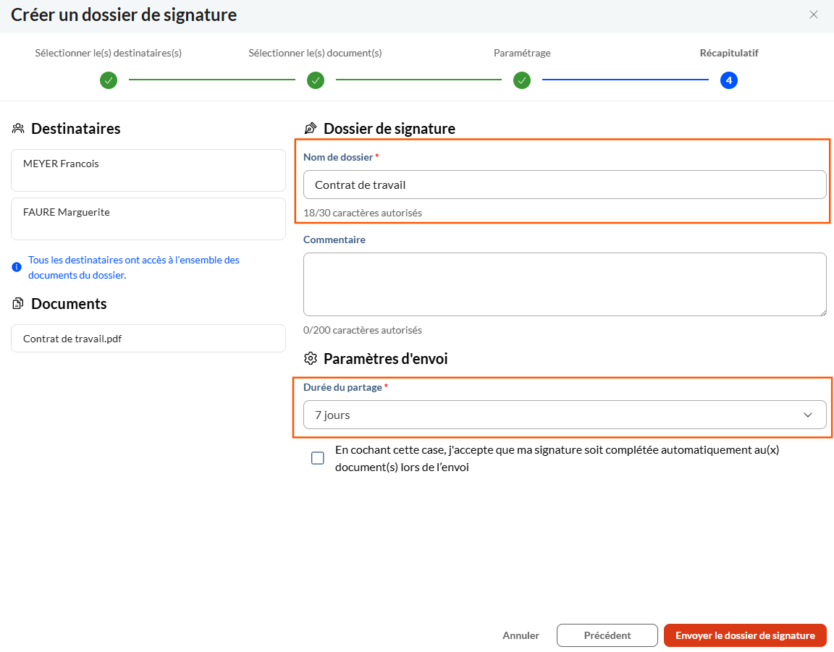Click the Dossier de signature pen icon
The image size is (834, 652).
[x=311, y=129]
